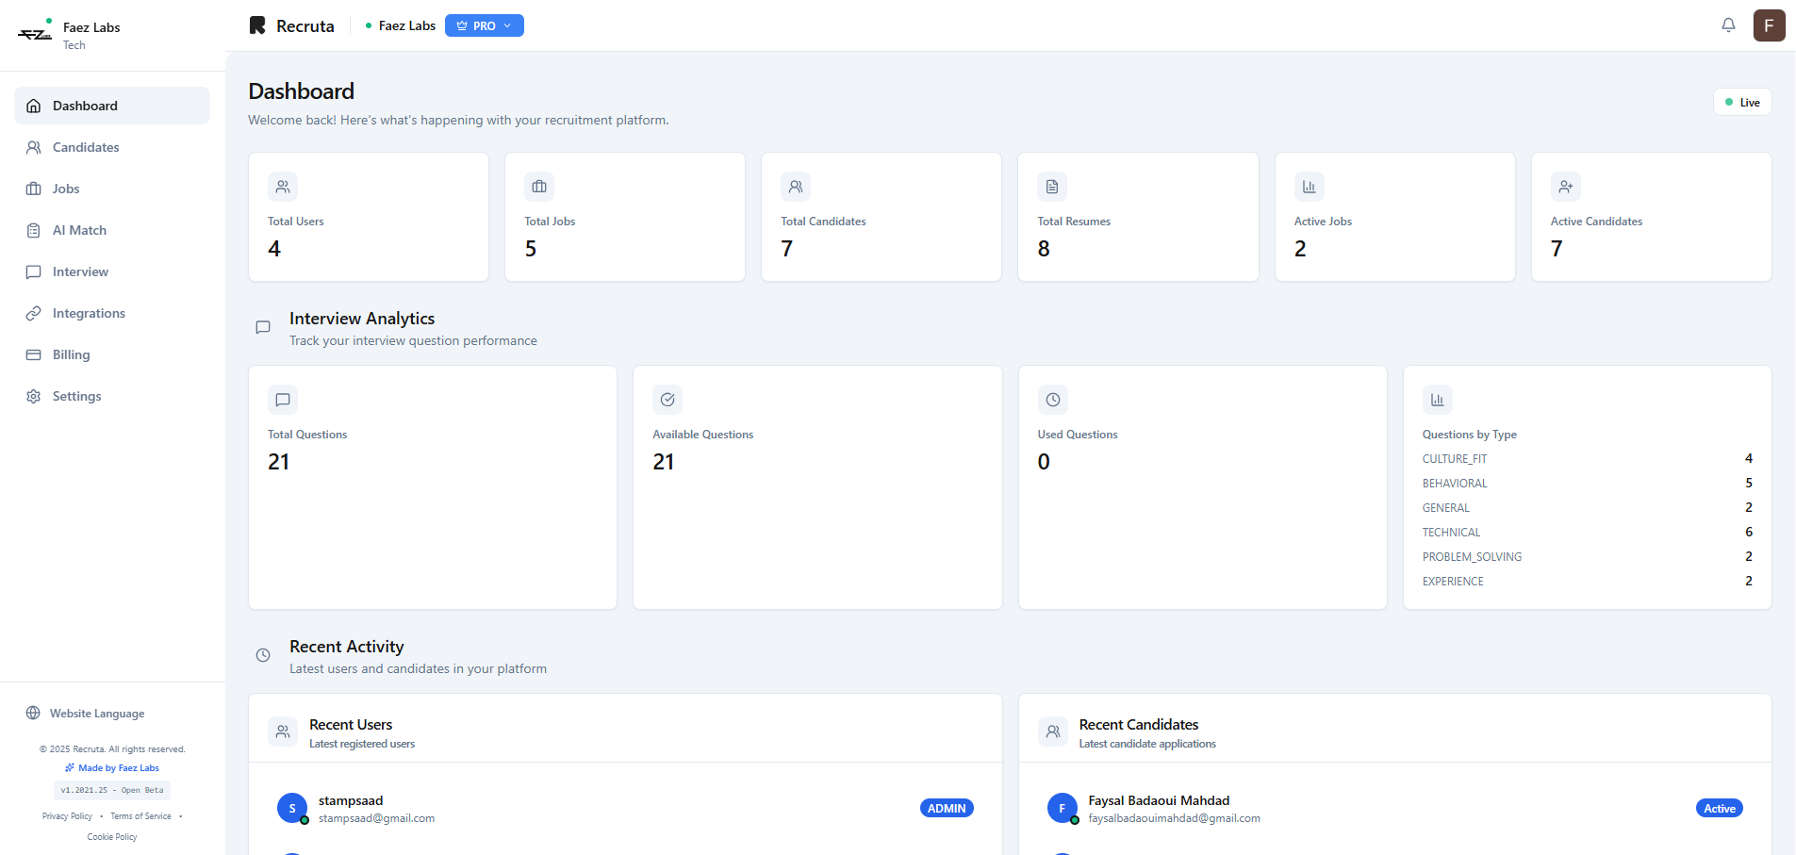Screen dimensions: 1796x855
Task: Click the Made by Faez Labs link
Action: coord(111,767)
